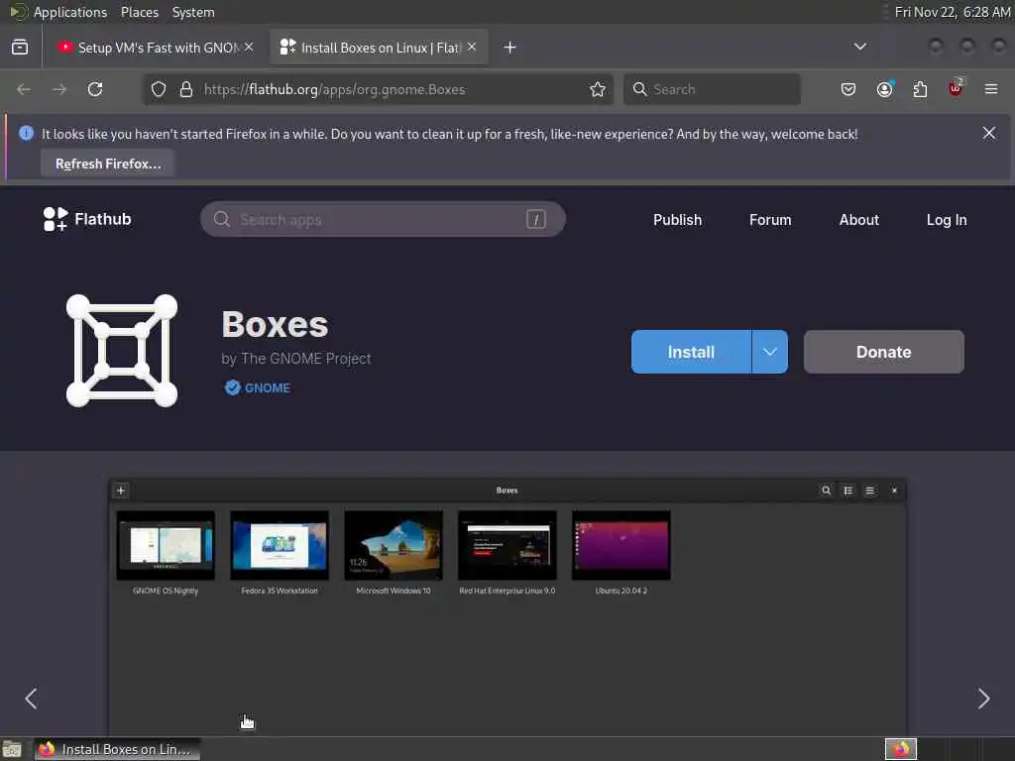
Task: Click the Boxes app icon
Action: tap(122, 351)
